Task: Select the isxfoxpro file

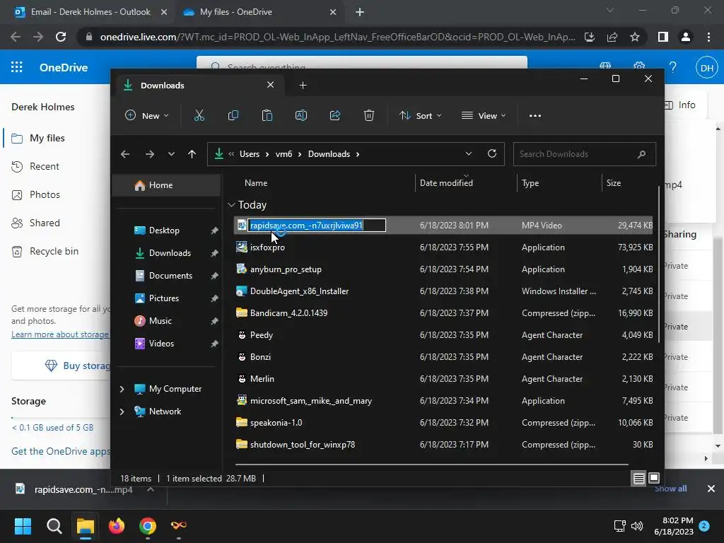Action: [443, 247]
